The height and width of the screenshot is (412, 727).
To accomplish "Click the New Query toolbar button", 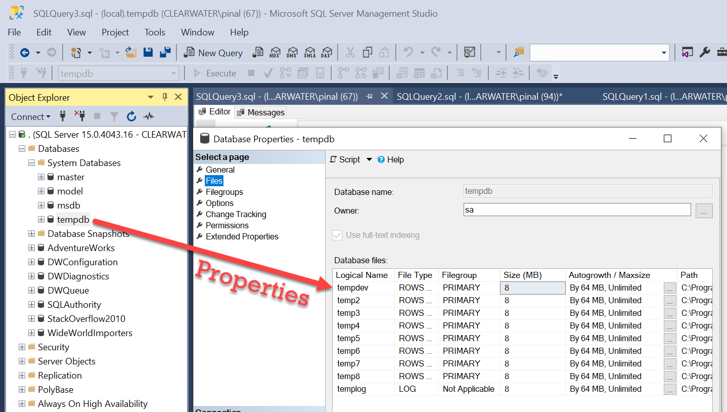I will (x=213, y=53).
